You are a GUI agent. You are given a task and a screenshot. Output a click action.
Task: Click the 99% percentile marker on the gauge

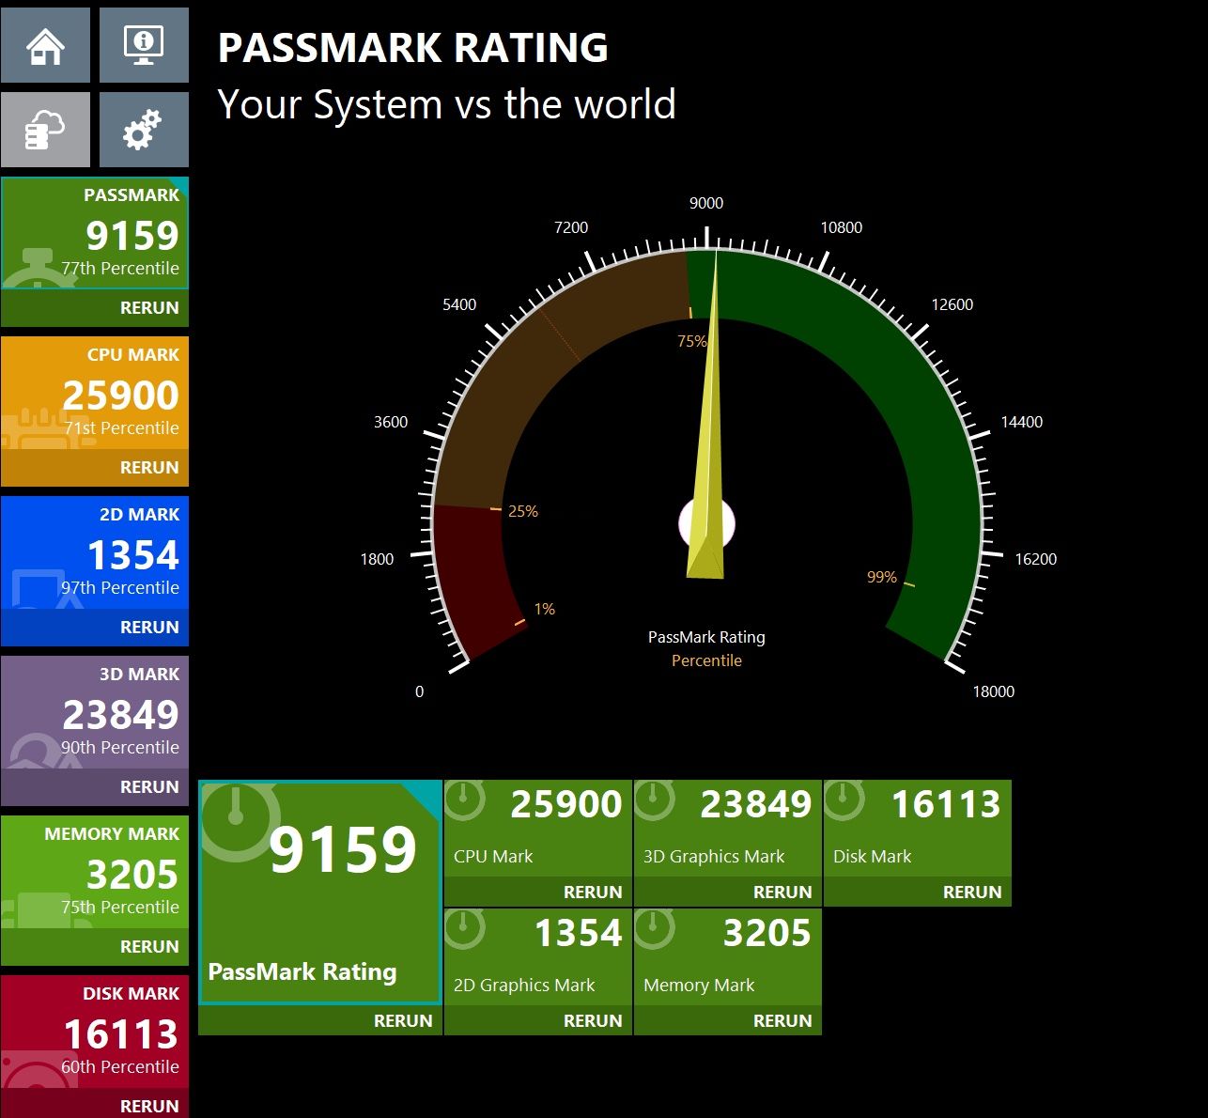pos(882,577)
